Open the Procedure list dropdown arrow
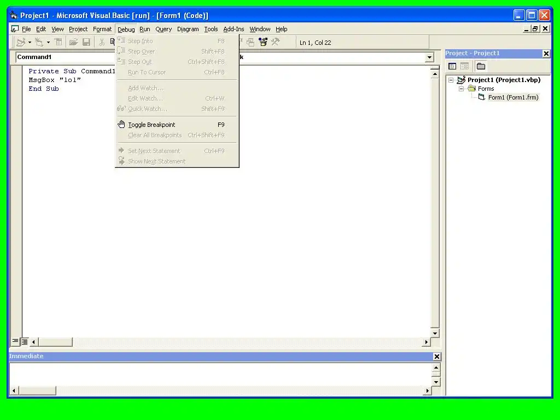 429,57
